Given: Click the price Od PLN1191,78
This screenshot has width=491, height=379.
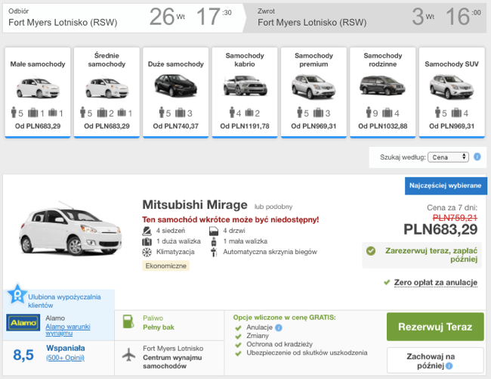Looking at the screenshot, I should tap(245, 126).
